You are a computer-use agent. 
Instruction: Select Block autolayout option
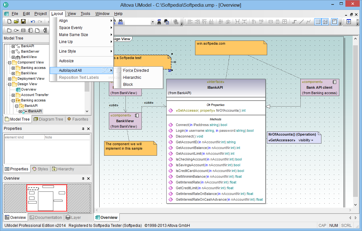(139, 85)
